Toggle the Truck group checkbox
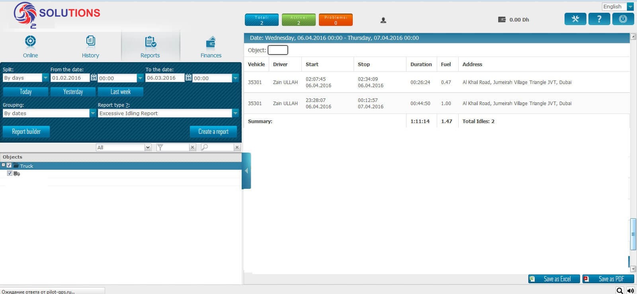Screen dimensions: 637x294 pos(9,165)
